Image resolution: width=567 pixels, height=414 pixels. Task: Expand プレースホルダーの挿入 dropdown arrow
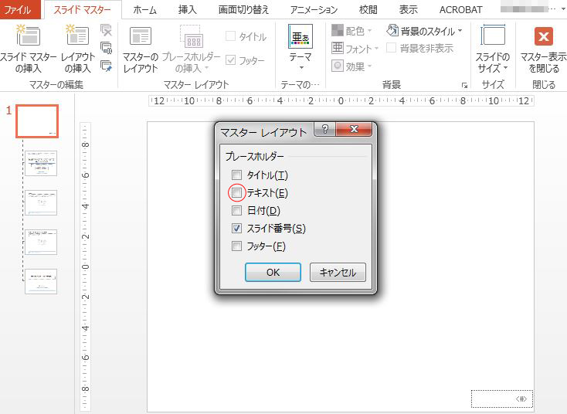click(206, 68)
